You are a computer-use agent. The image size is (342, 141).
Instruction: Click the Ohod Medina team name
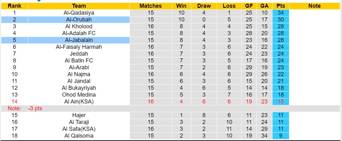point(79,95)
